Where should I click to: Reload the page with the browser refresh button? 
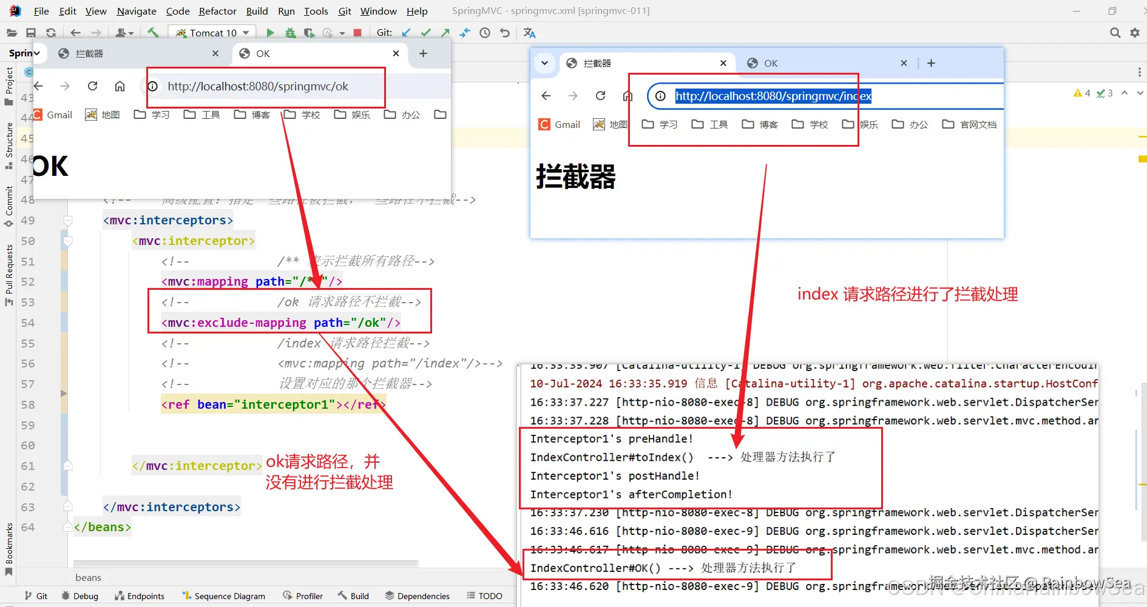pyautogui.click(x=92, y=86)
